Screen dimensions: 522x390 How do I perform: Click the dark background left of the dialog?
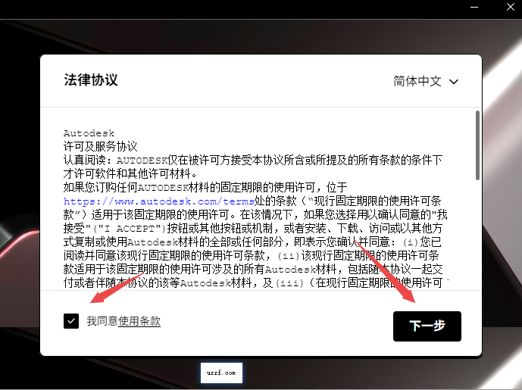coord(19,189)
